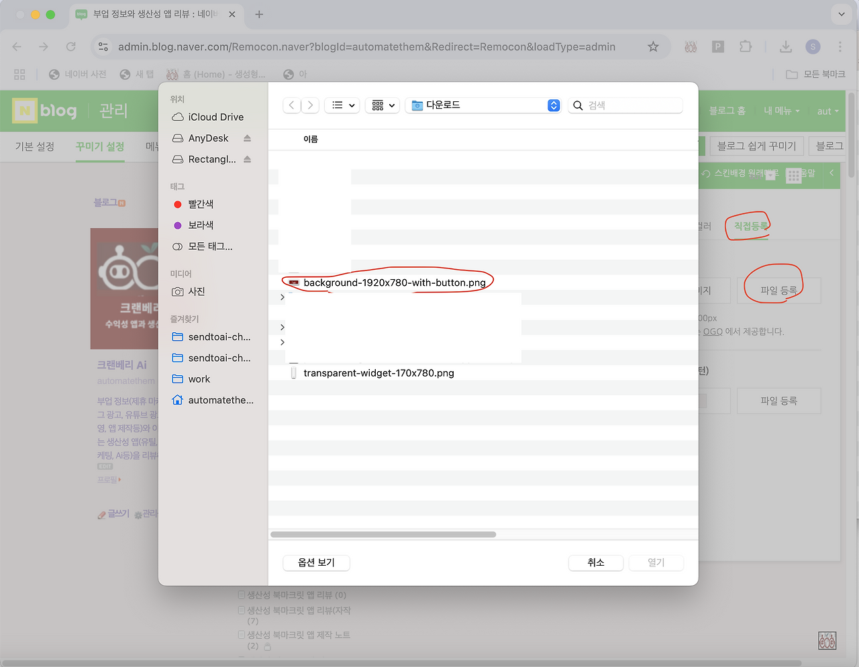The image size is (859, 667).
Task: Open the work folder in favorites
Action: click(199, 379)
